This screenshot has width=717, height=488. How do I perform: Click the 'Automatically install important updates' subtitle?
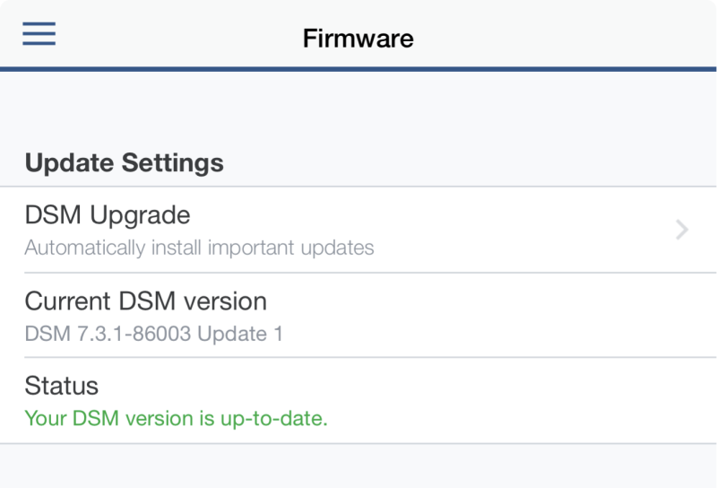click(x=199, y=248)
